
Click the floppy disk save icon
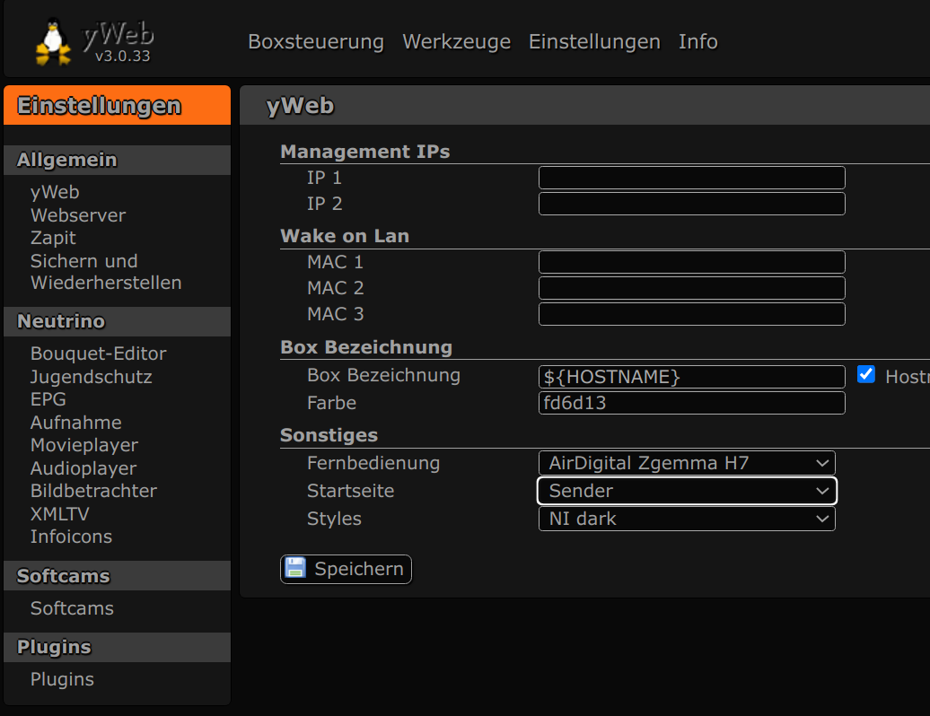(294, 569)
